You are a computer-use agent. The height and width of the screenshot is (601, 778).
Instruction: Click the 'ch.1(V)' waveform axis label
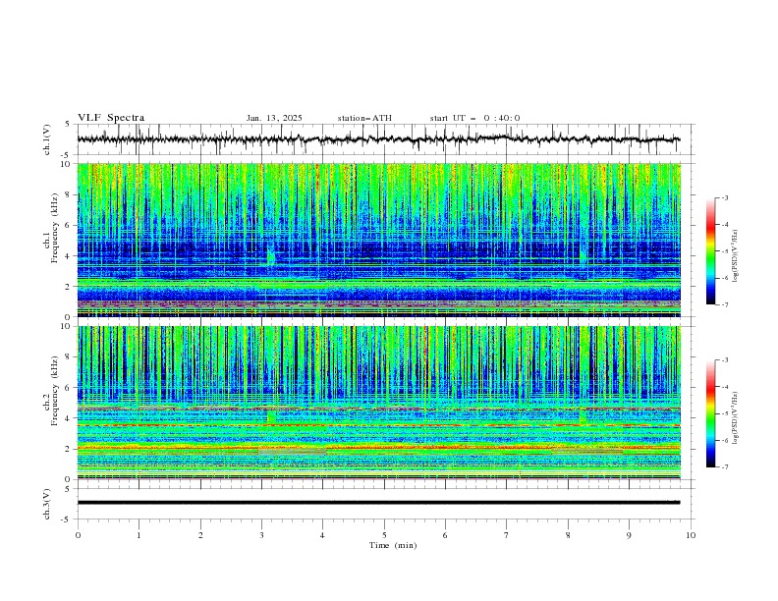(x=47, y=139)
